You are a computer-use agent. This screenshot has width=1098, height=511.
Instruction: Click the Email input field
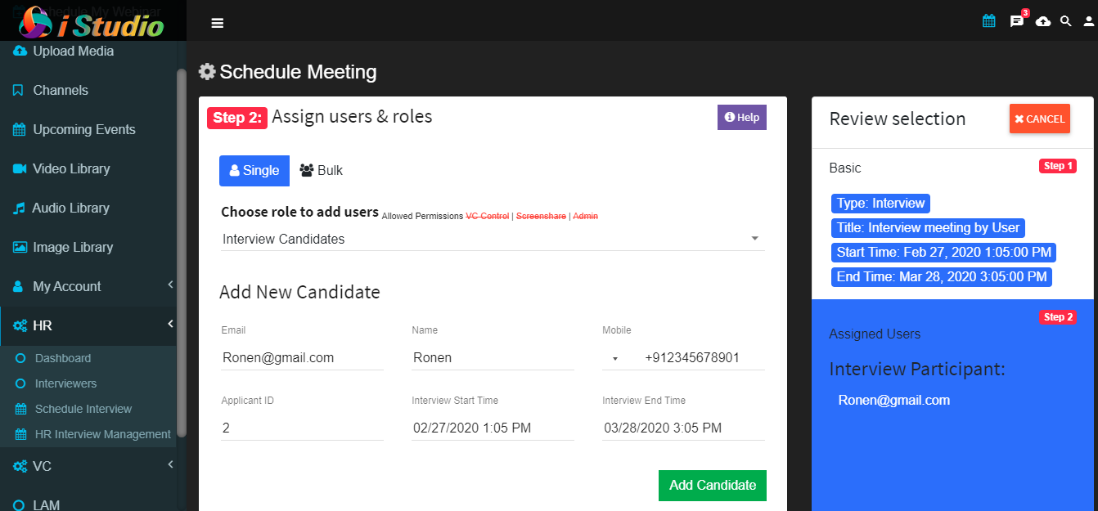click(302, 357)
